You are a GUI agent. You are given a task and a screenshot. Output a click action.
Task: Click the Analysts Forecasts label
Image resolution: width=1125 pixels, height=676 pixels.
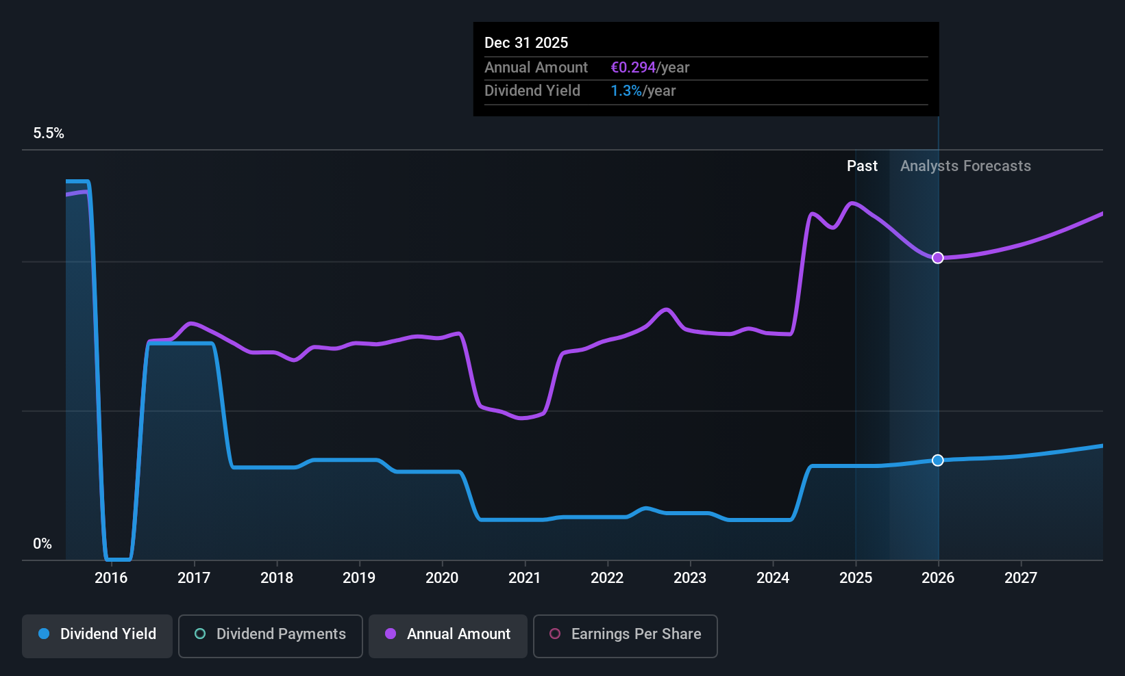[965, 166]
